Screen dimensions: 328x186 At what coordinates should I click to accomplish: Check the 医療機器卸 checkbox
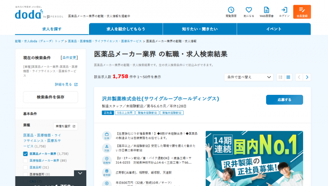(25, 174)
